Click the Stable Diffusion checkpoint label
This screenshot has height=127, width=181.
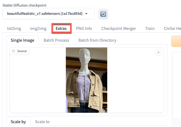point(24,5)
